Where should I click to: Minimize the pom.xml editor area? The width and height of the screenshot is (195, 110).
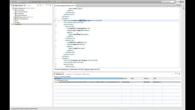click(x=177, y=5)
